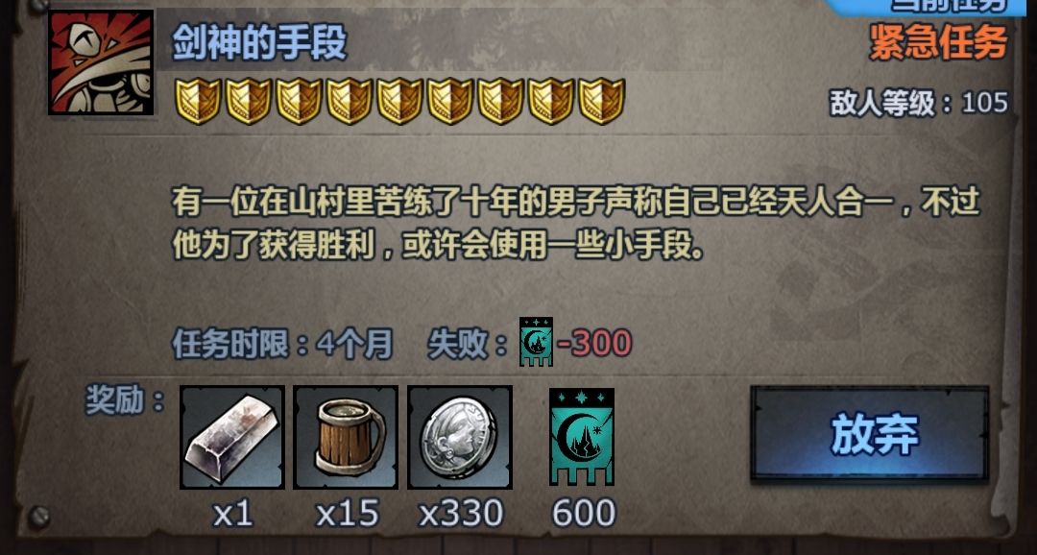
Task: Click the teal moon banner reward icon
Action: click(x=582, y=437)
